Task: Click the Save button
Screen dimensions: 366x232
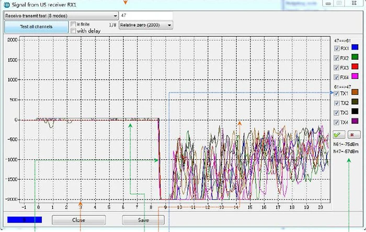Action: coord(143,220)
